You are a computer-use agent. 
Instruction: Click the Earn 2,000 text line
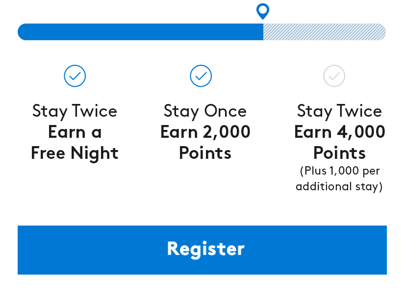coord(205,132)
